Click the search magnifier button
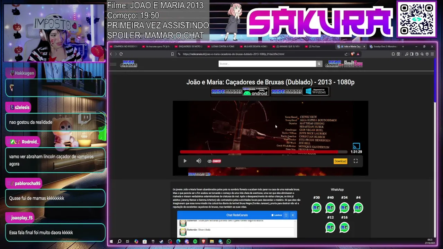This screenshot has height=249, width=443. pos(319,64)
